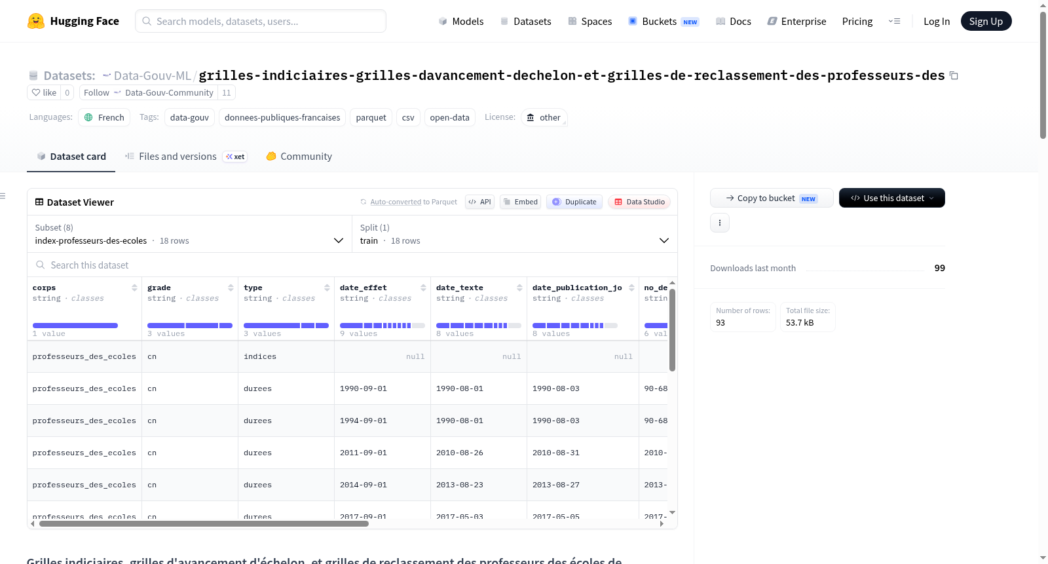The height and width of the screenshot is (564, 1048).
Task: Sort by the date_texte column sort icon
Action: (519, 288)
